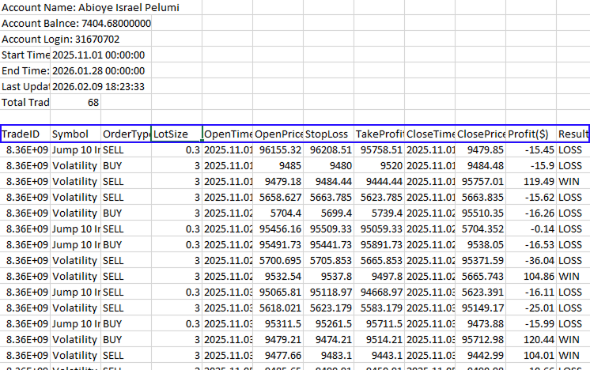Select the Account Name: Abioye Israel Pelumi cell
This screenshot has height=370, width=590.
[x=90, y=8]
